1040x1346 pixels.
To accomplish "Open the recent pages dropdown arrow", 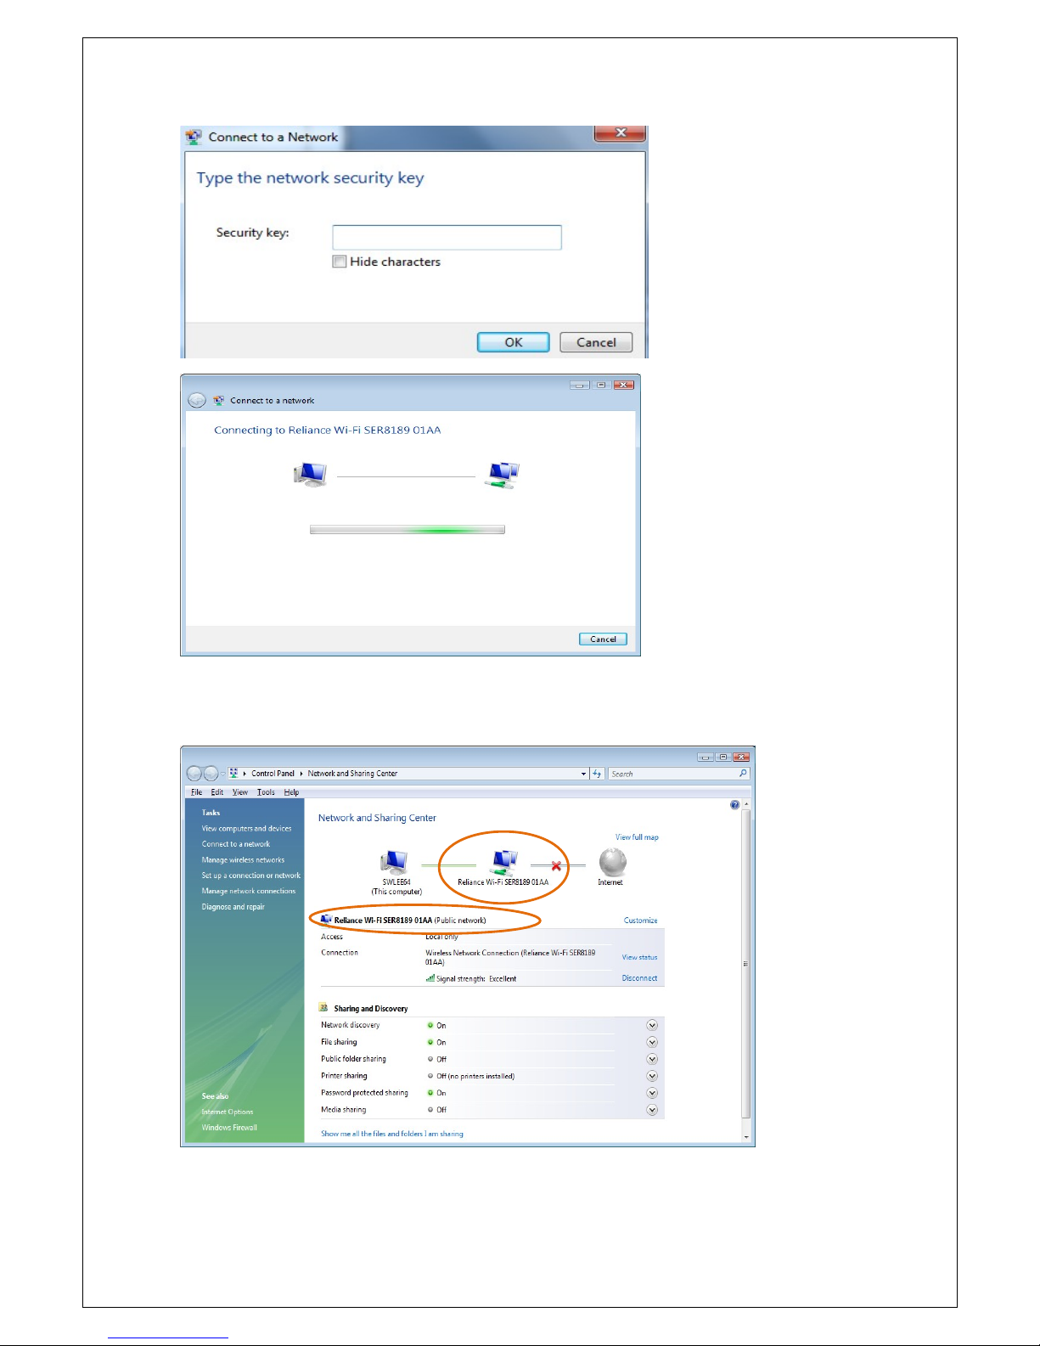I will [x=222, y=774].
